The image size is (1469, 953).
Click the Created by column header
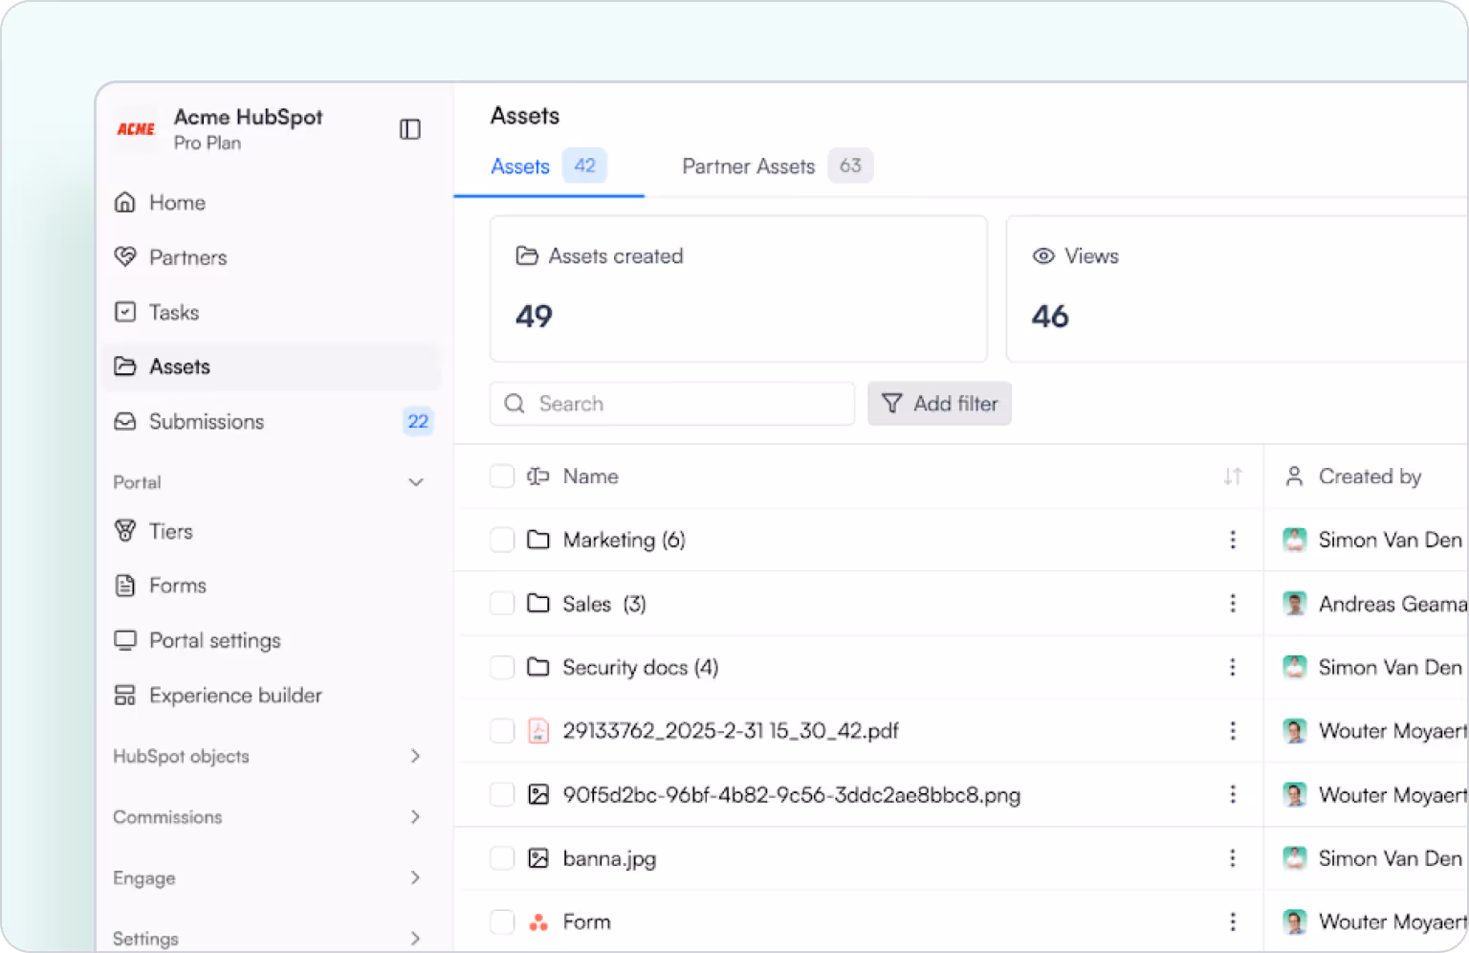coord(1369,476)
